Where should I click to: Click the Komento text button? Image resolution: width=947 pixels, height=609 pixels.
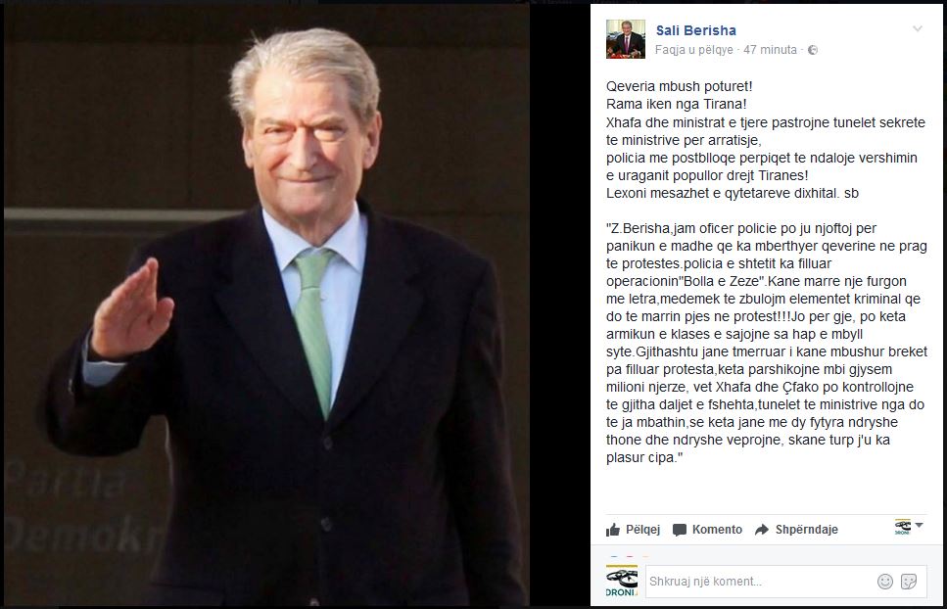point(717,530)
